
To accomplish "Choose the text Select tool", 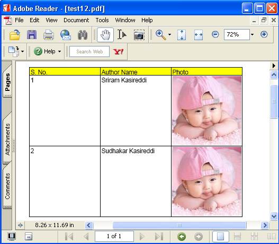I will coord(122,35).
